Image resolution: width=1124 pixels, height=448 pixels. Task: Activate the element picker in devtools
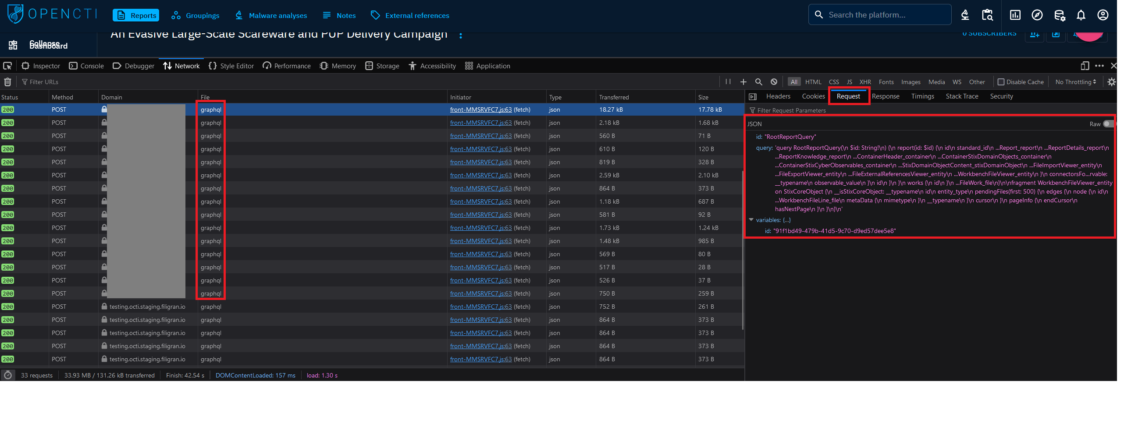pyautogui.click(x=7, y=66)
